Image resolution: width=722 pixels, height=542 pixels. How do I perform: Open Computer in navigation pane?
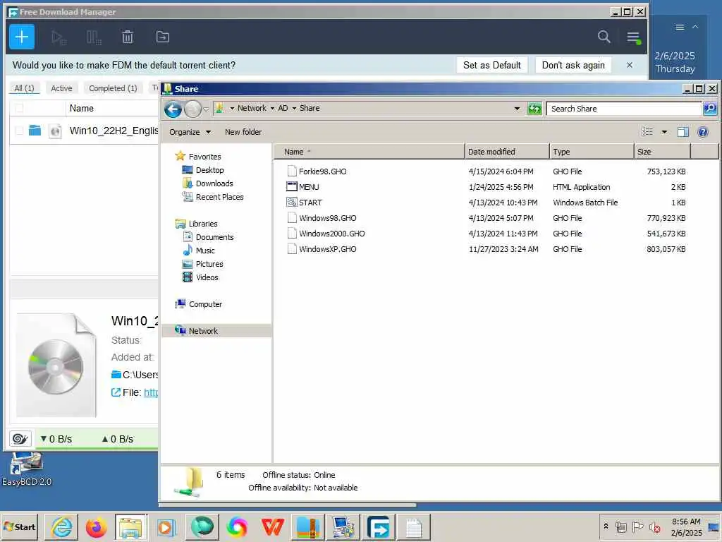205,304
